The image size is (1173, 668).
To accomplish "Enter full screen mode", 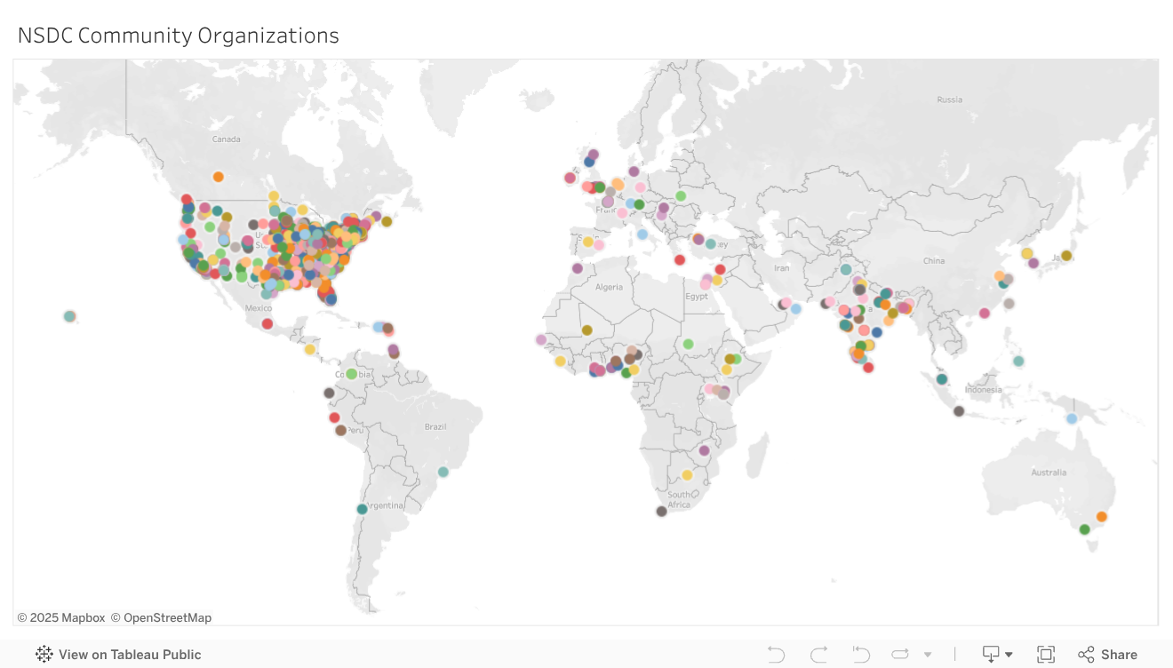I will (x=1046, y=655).
